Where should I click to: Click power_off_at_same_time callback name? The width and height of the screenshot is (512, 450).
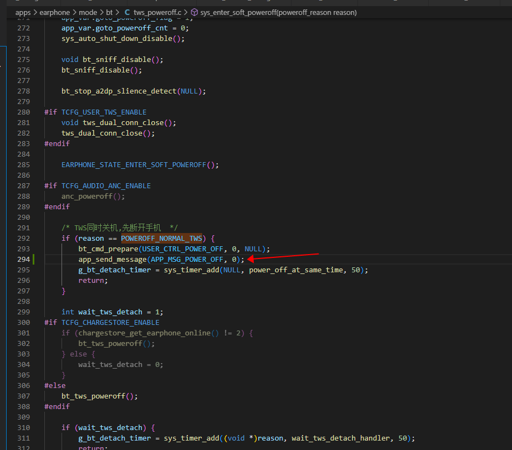(296, 270)
